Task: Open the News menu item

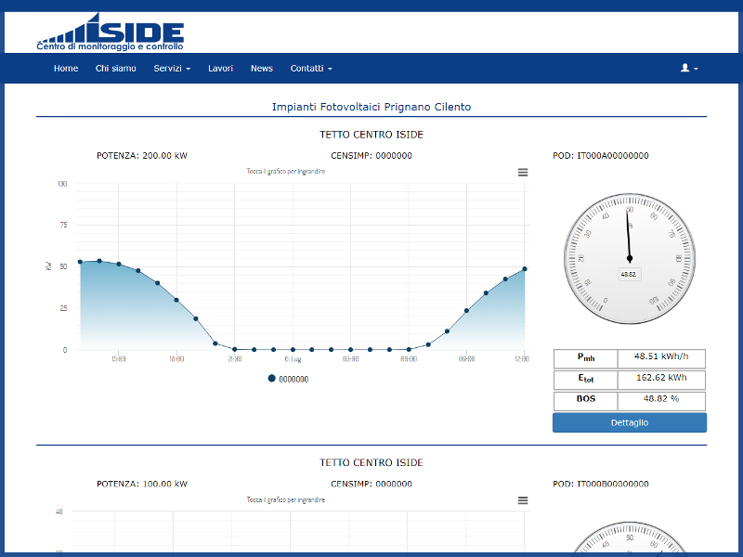Action: [262, 68]
